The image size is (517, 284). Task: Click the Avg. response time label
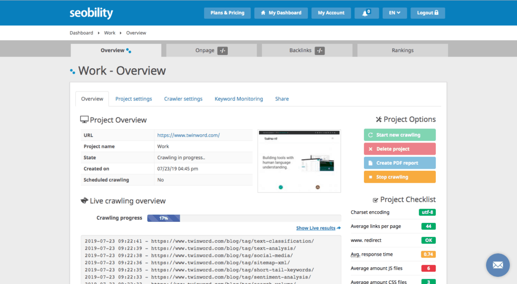coord(372,254)
